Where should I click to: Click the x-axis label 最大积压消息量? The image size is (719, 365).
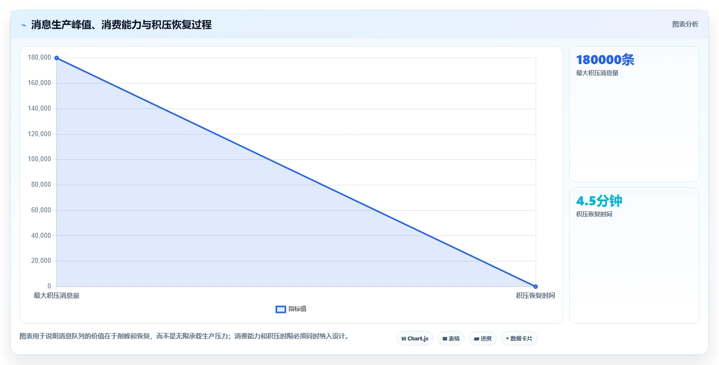point(57,295)
